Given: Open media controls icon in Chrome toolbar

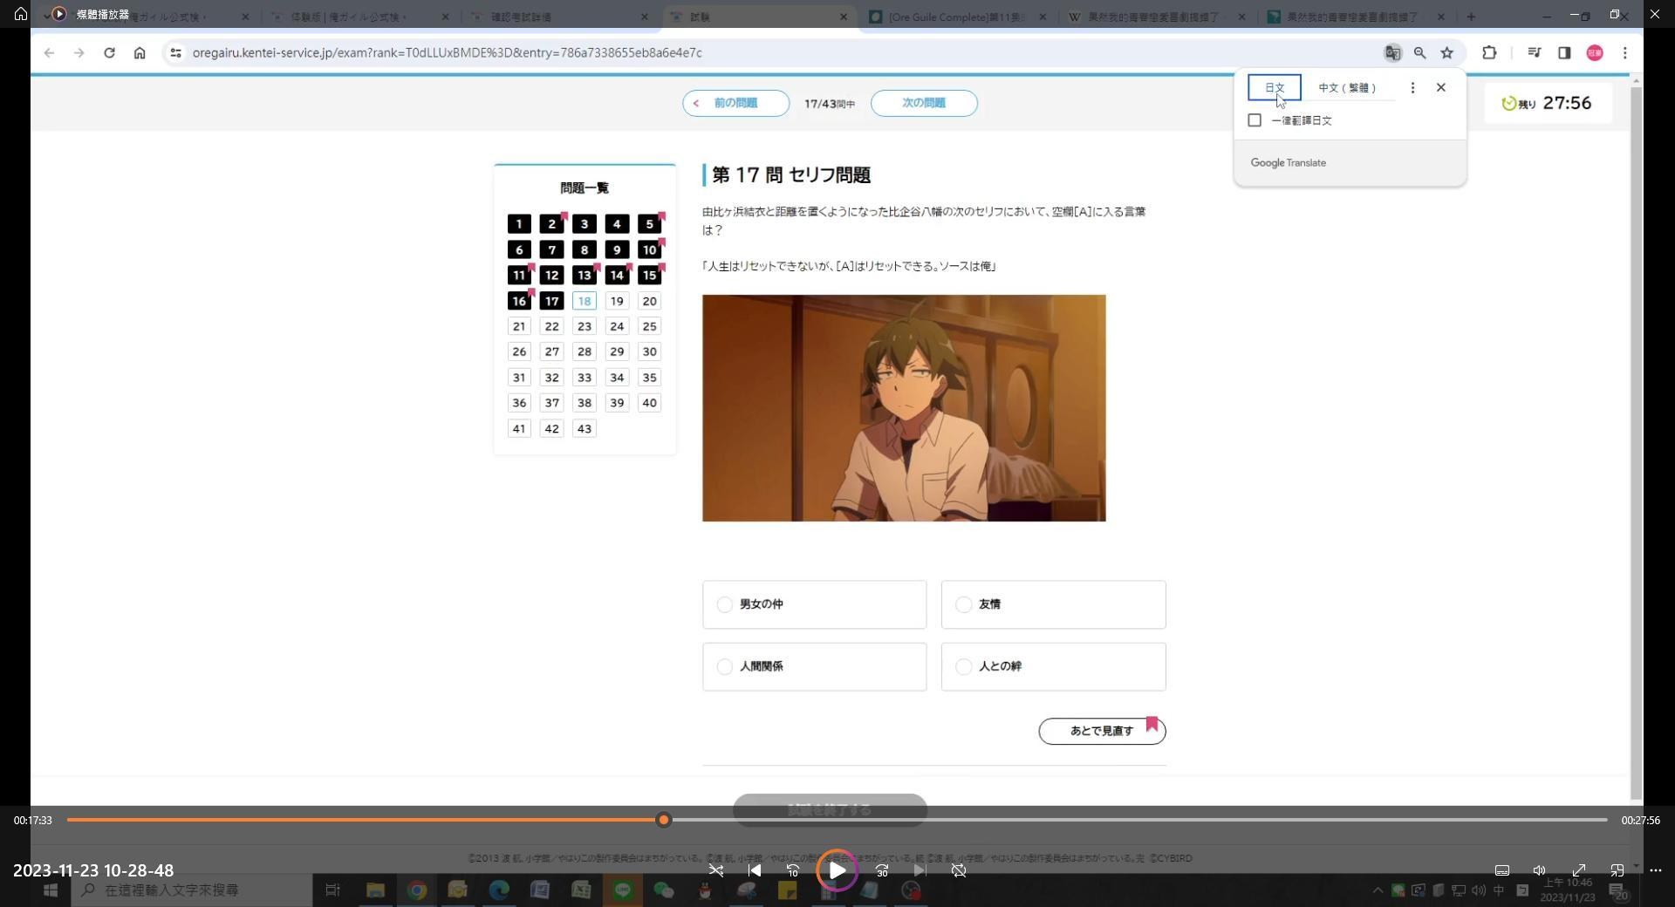Looking at the screenshot, I should click(x=1534, y=53).
